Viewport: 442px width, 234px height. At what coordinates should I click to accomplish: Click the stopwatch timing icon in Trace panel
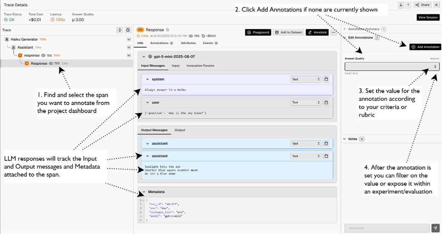[x=128, y=30]
